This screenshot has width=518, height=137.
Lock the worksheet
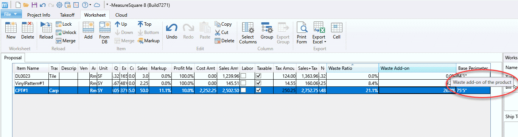click(x=64, y=24)
